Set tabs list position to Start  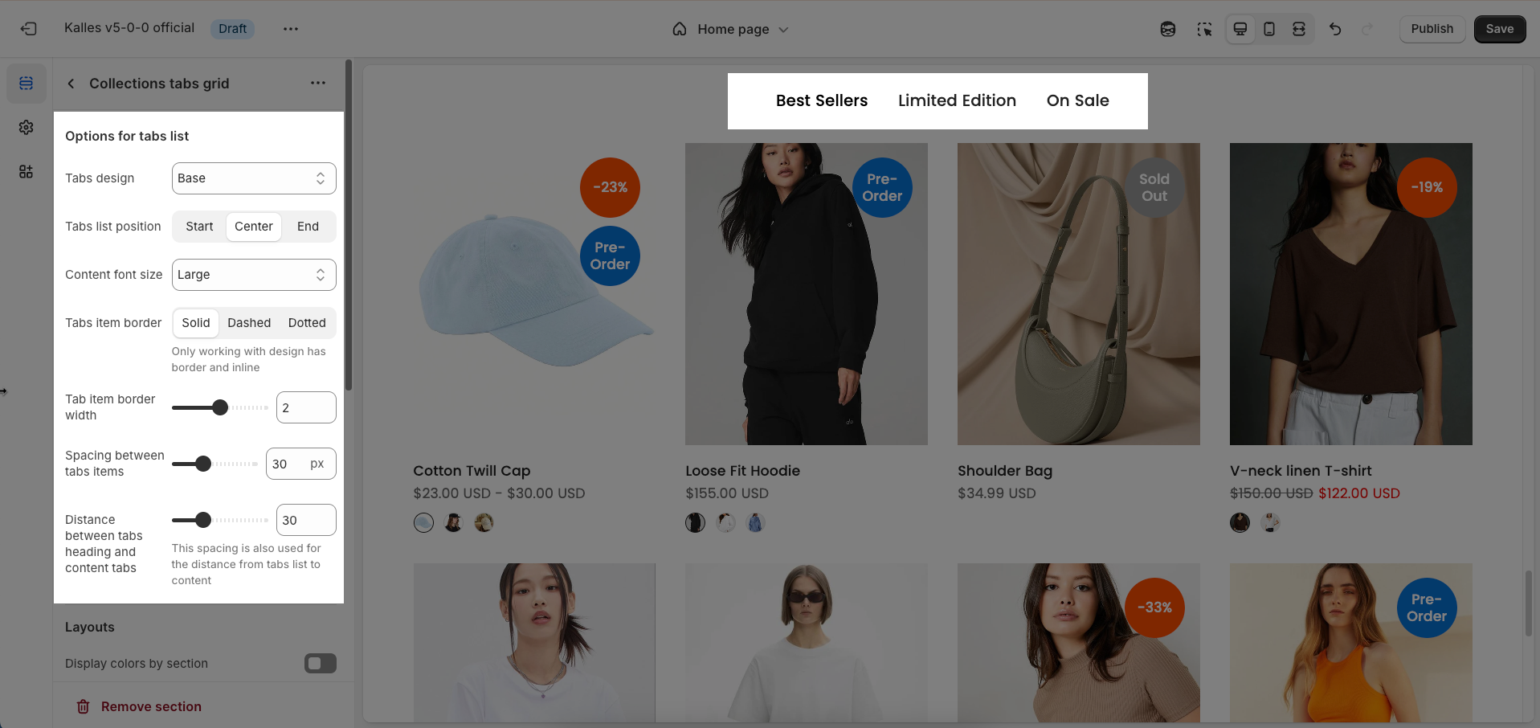tap(199, 227)
